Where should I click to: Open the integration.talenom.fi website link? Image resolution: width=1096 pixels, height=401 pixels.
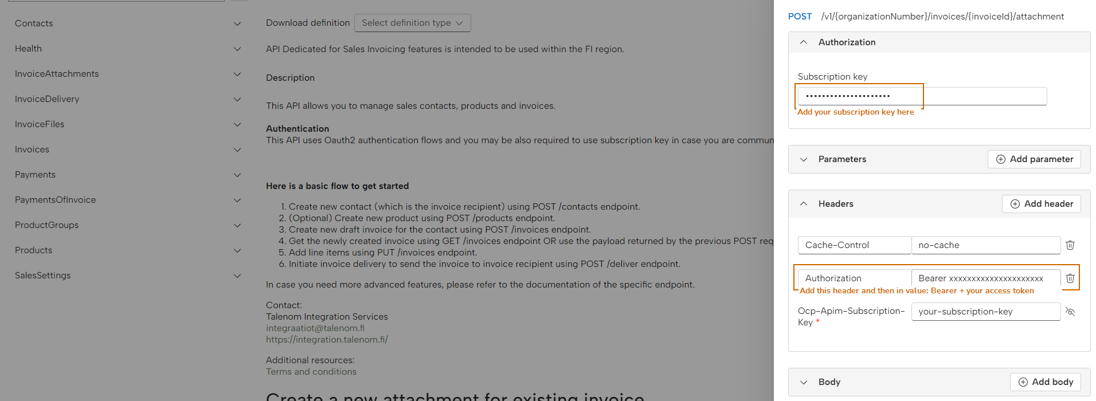[x=327, y=340]
